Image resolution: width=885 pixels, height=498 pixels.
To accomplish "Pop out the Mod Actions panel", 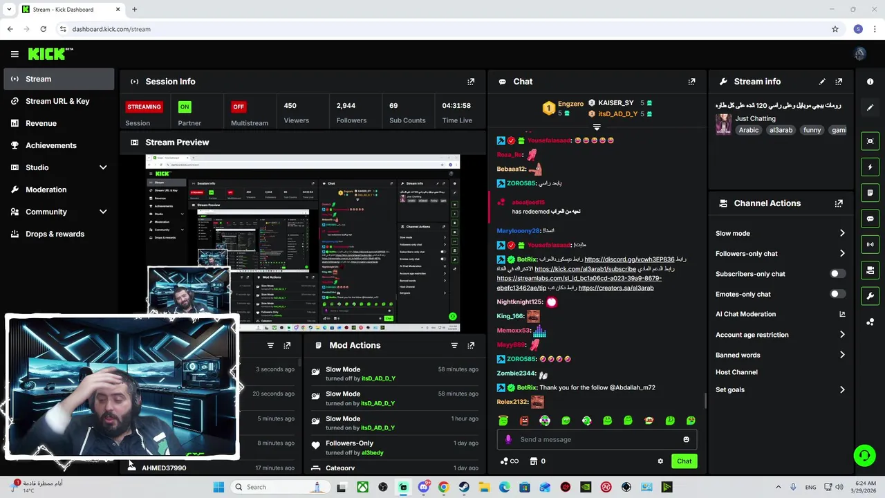I will (471, 345).
